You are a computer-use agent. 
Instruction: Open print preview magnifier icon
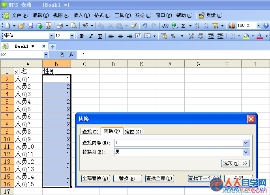click(x=74, y=26)
